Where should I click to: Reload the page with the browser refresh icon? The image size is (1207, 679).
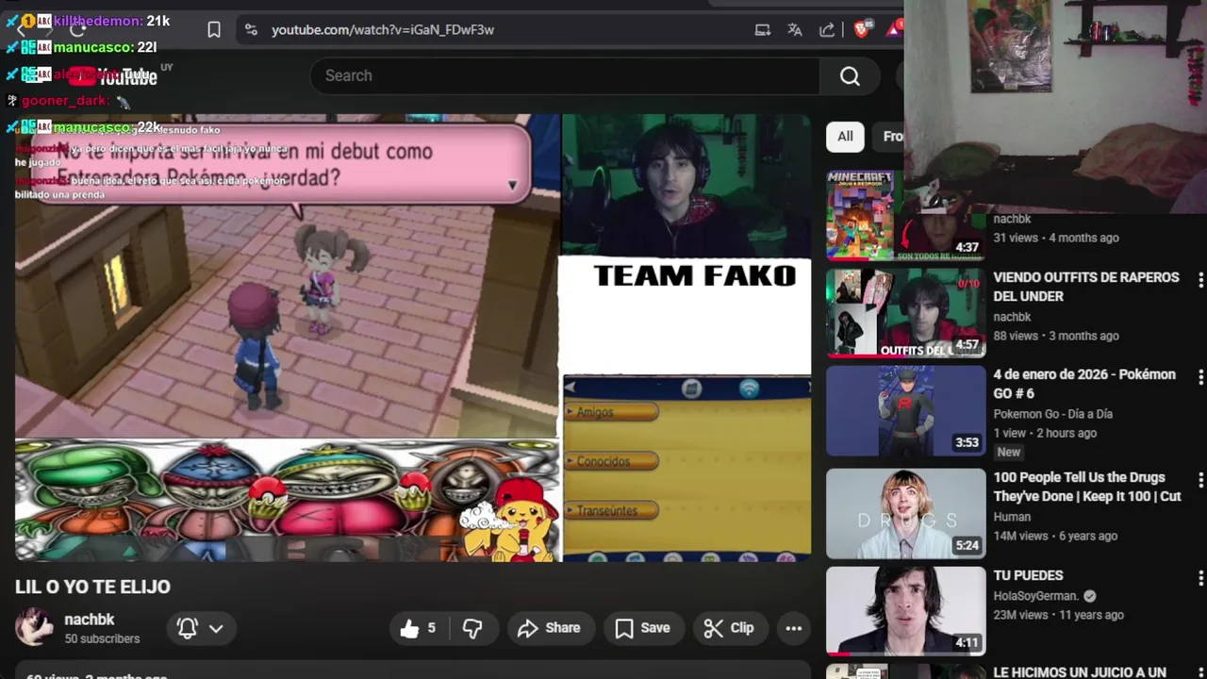point(77,30)
